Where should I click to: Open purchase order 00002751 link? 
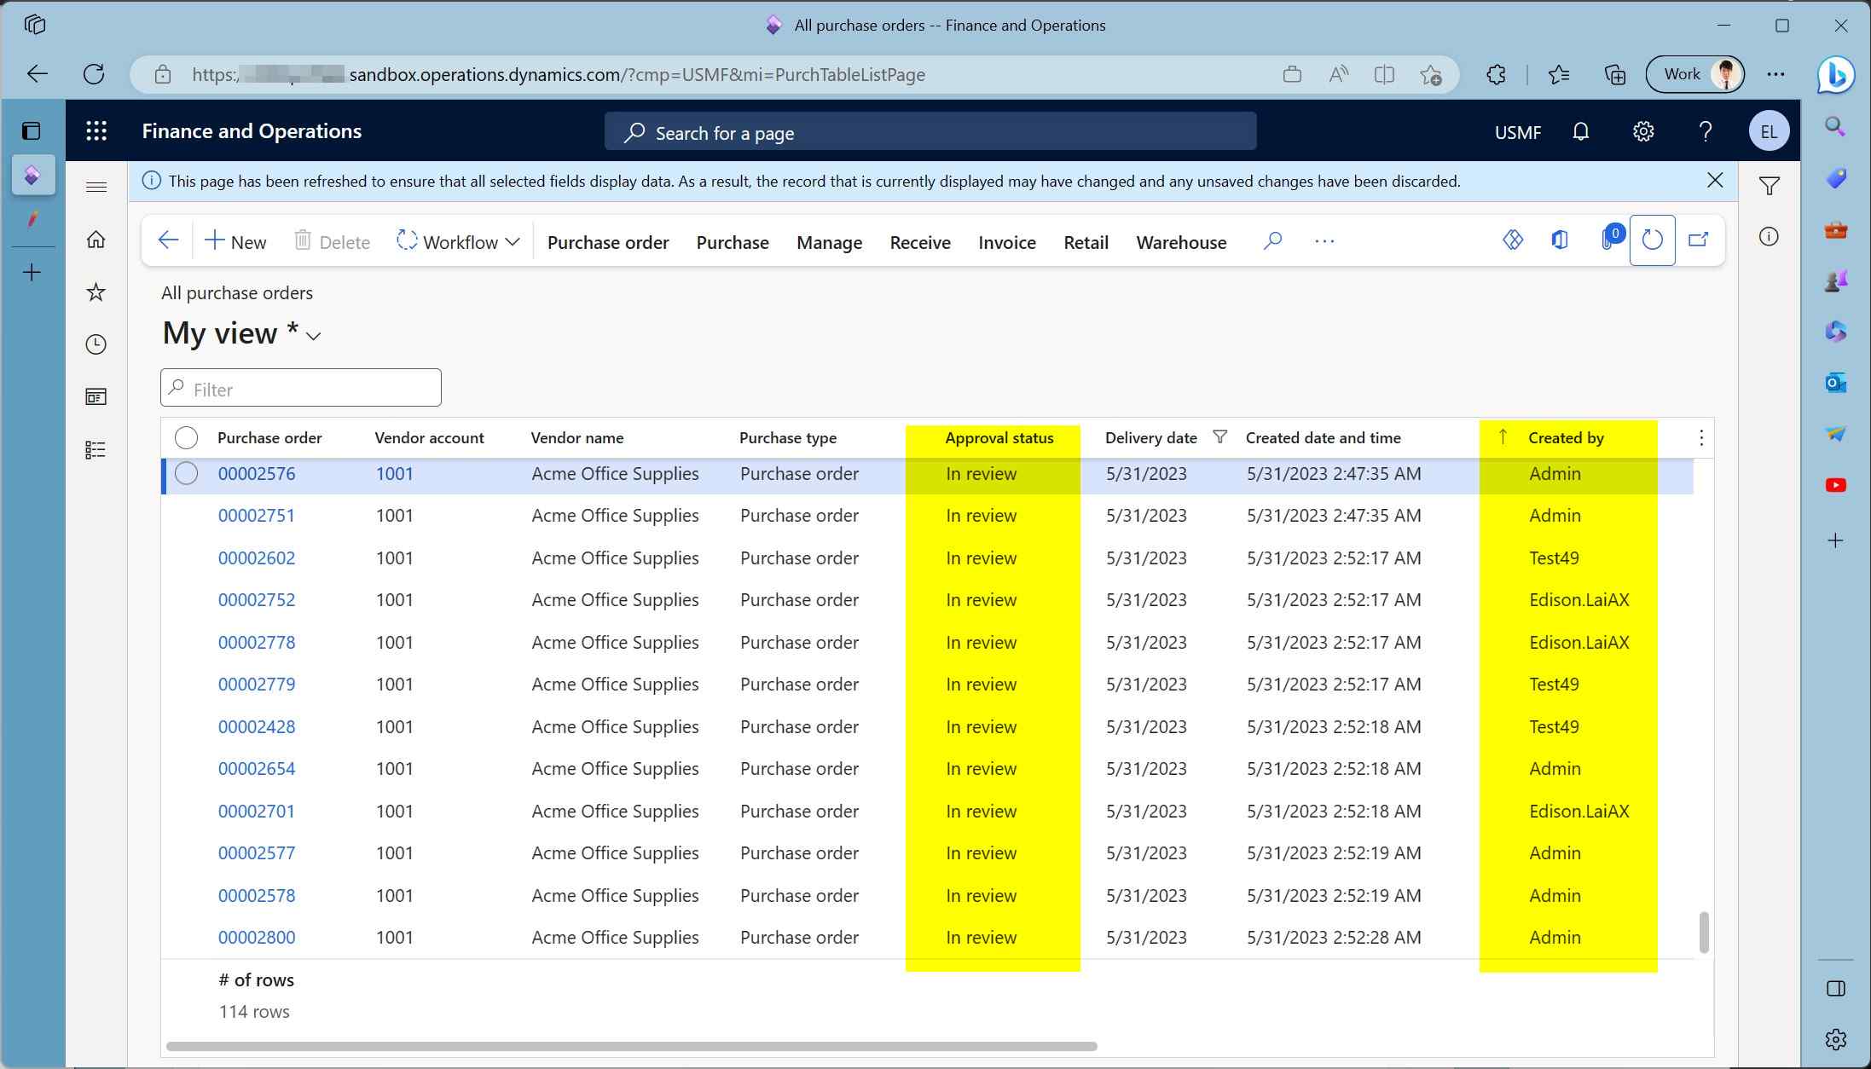click(x=257, y=516)
